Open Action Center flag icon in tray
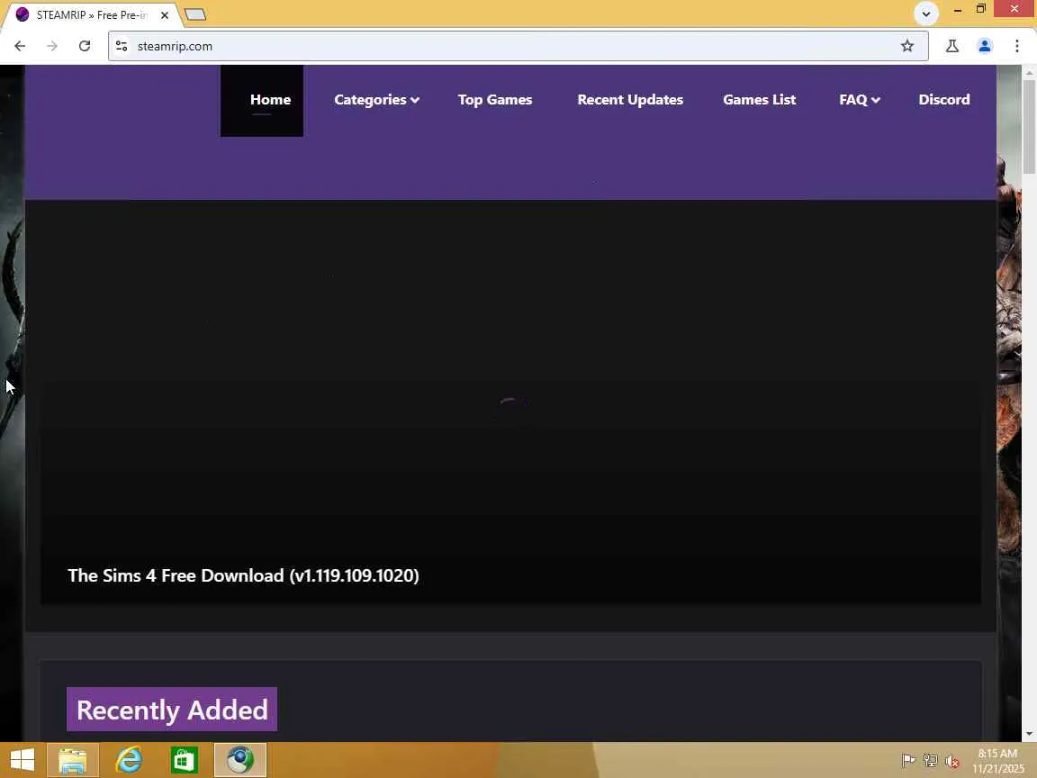The image size is (1037, 778). (908, 761)
